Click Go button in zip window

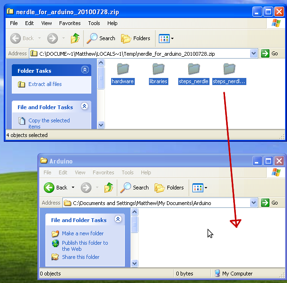[270, 53]
